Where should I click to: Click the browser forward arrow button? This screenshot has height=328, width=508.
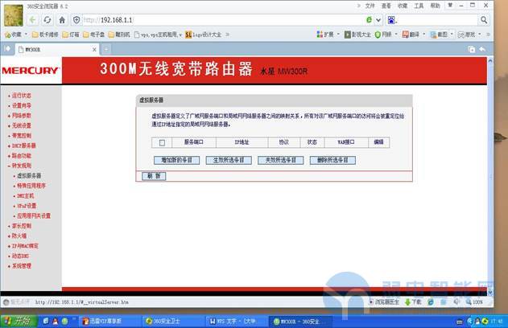click(32, 19)
